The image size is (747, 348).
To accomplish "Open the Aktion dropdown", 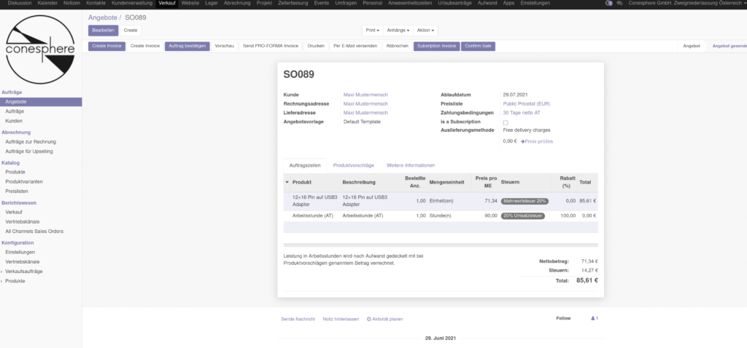I will 425,31.
